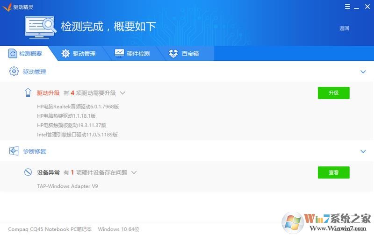Collapse the 驱动管理 section chevron
Image resolution: width=374 pixels, height=235 pixels.
coord(363,72)
